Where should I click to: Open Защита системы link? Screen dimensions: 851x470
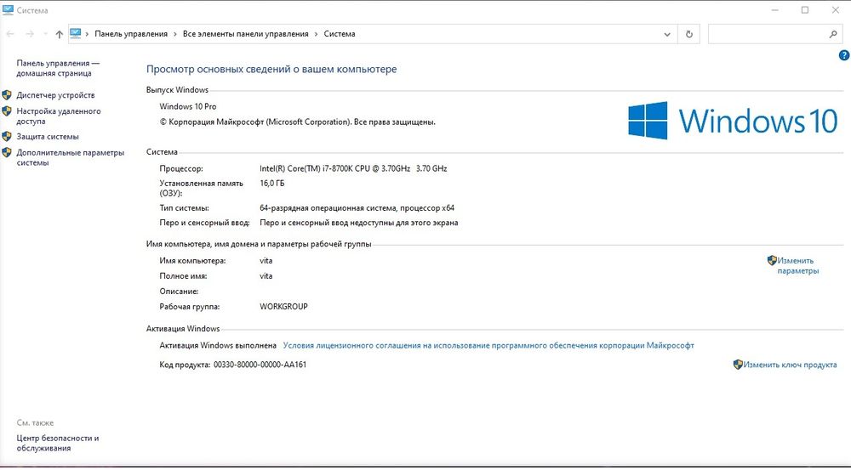pyautogui.click(x=47, y=137)
